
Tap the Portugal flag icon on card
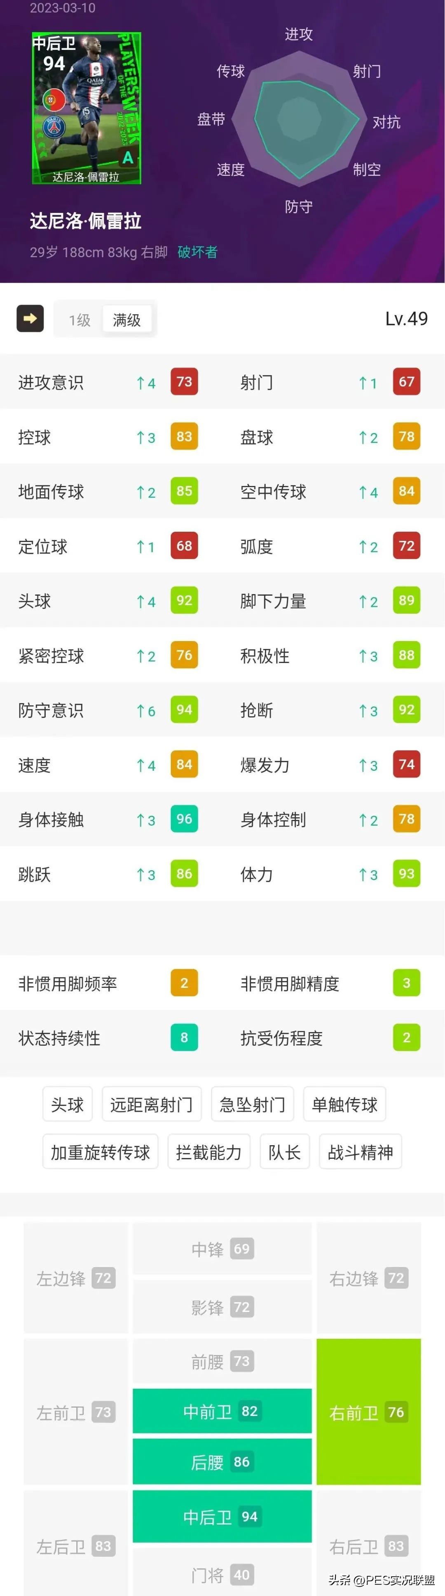(x=54, y=99)
